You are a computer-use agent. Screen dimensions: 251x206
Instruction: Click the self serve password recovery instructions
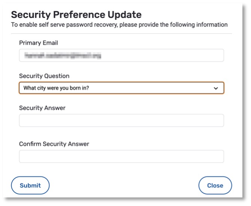(119, 25)
